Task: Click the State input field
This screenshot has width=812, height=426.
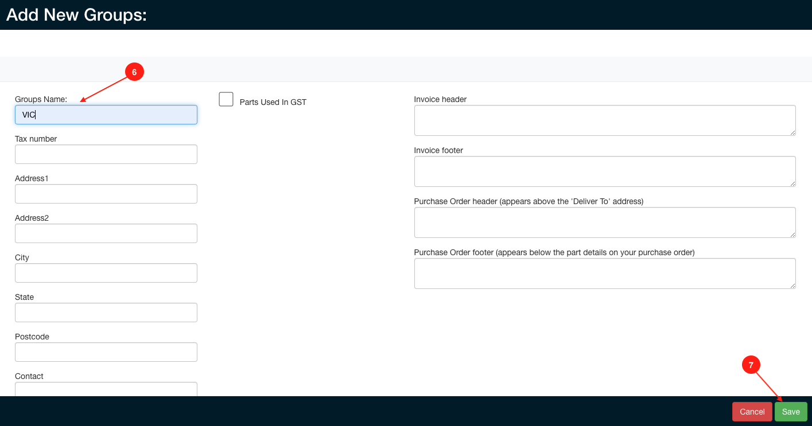Action: pyautogui.click(x=106, y=312)
